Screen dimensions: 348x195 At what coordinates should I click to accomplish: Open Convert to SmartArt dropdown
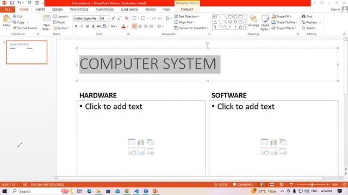191,28
